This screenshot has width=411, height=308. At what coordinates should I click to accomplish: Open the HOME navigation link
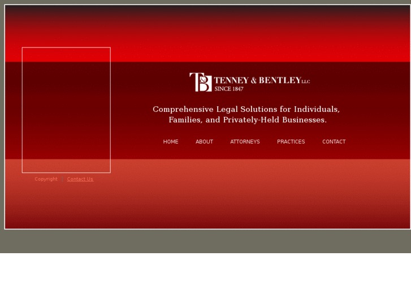tap(171, 142)
